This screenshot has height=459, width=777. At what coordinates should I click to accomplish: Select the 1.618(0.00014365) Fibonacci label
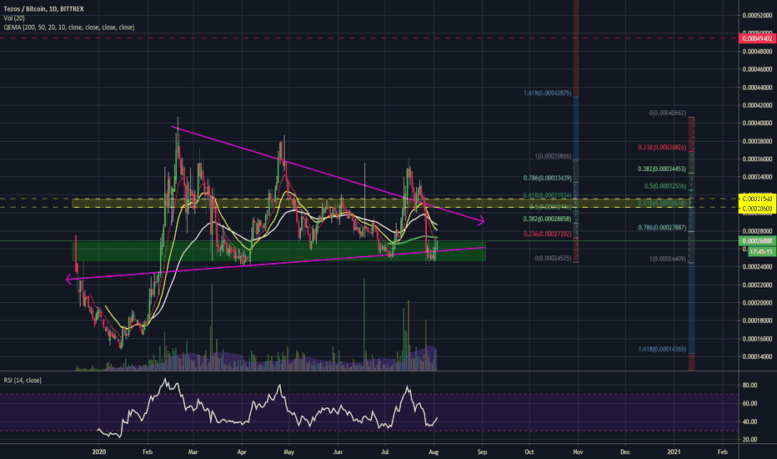coord(662,350)
